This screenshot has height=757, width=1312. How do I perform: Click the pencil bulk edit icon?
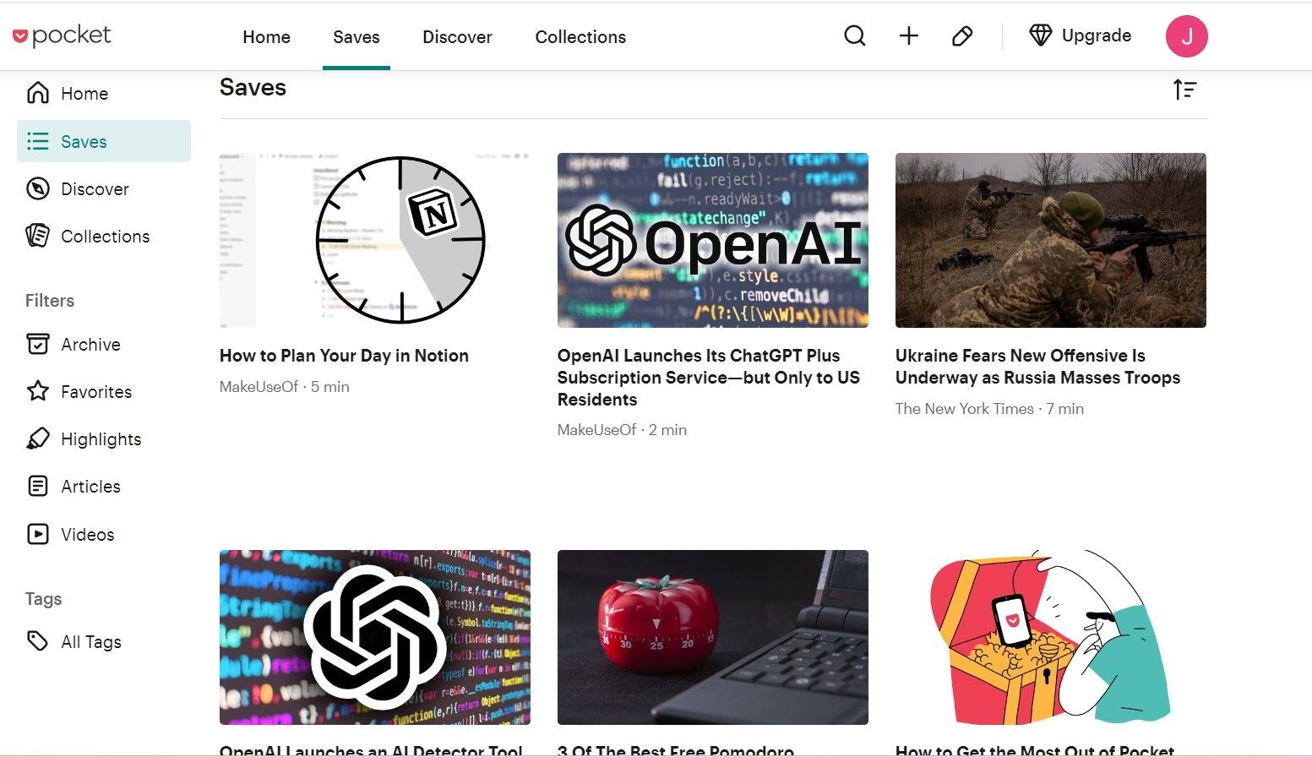pos(962,35)
